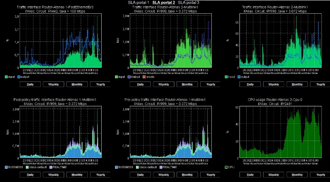Click the 'ifAlias: Circuit: IP/2491' text

pos(275,104)
